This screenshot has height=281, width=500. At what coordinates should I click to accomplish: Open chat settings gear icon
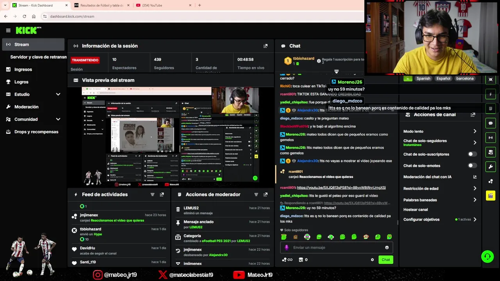(372, 260)
